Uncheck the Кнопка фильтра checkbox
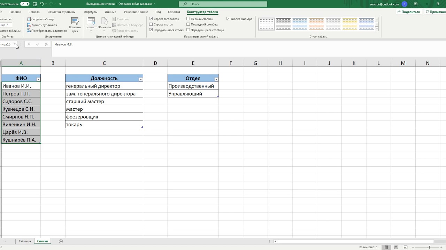 (228, 19)
